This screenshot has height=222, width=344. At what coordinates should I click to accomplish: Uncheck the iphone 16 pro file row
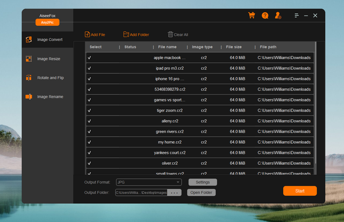pyautogui.click(x=89, y=79)
